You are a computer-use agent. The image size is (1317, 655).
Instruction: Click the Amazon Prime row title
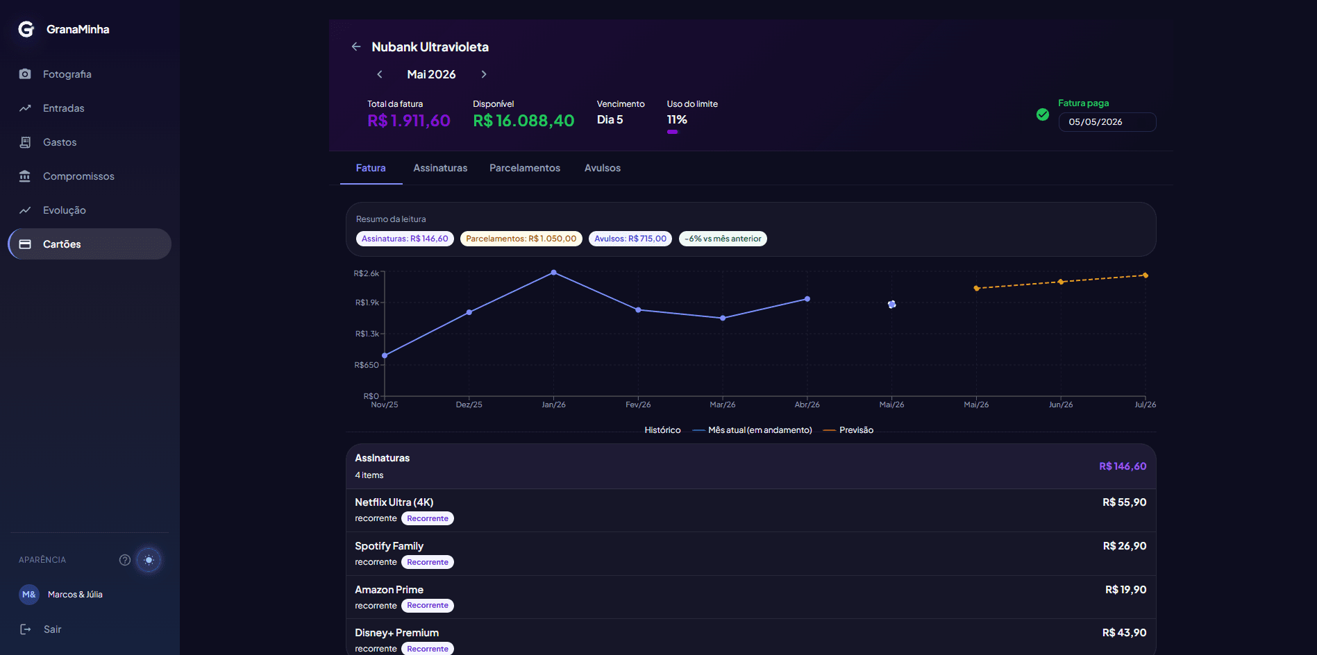[389, 590]
